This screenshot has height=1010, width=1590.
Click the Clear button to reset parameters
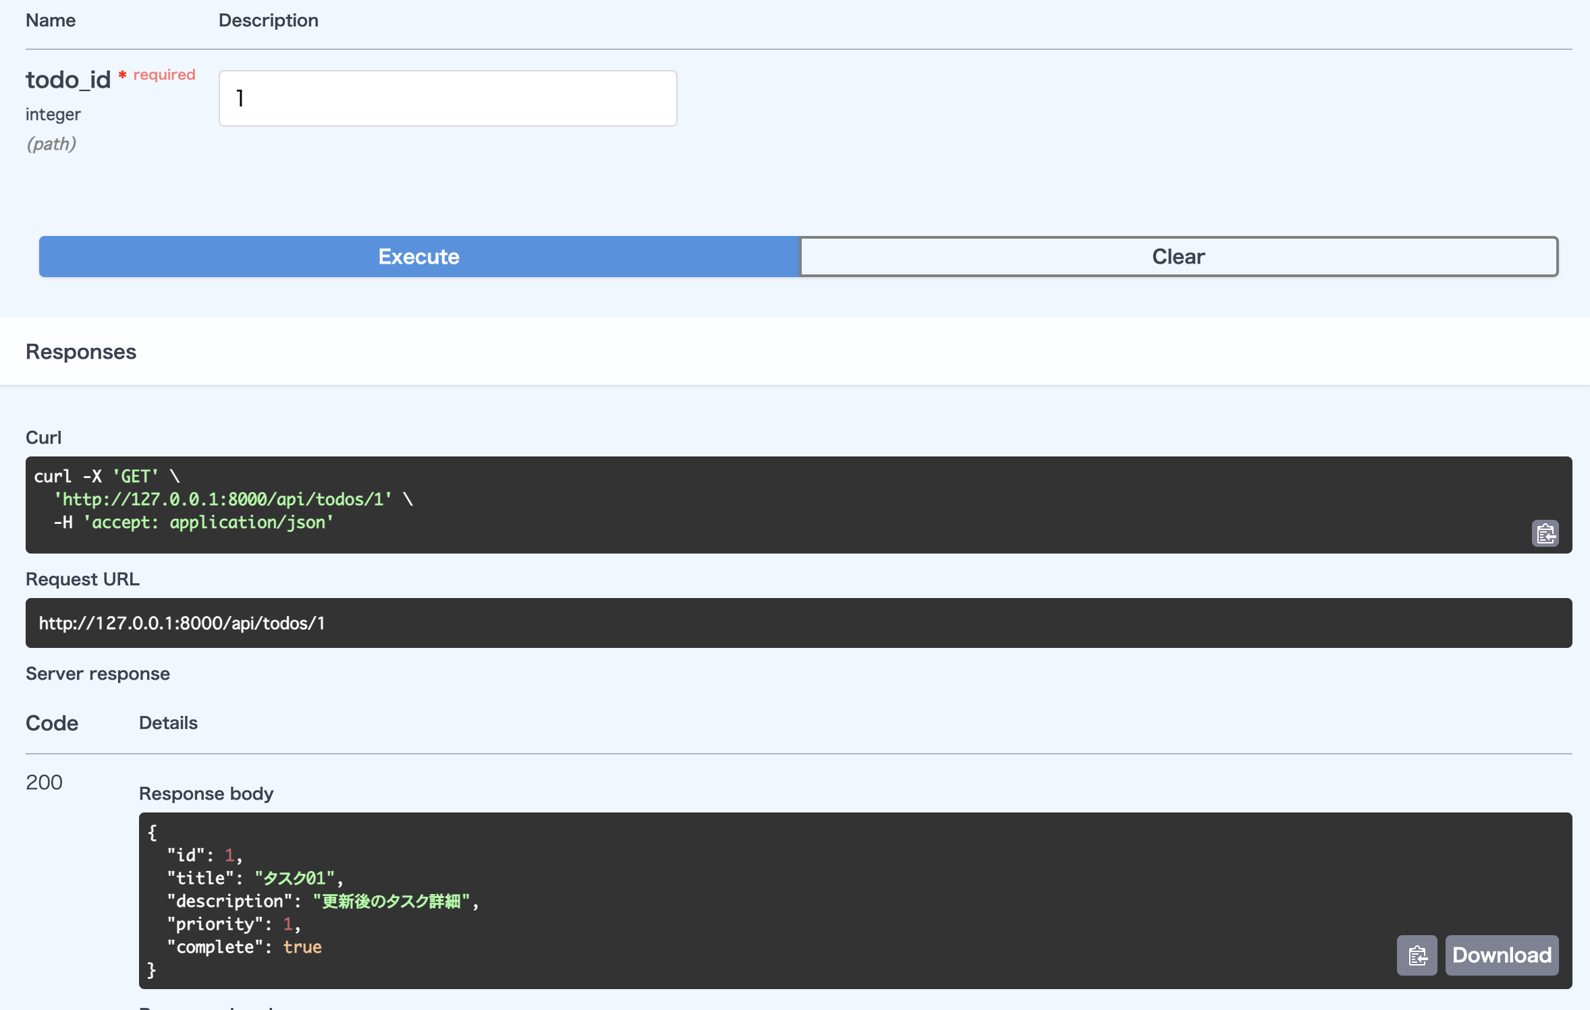1179,256
